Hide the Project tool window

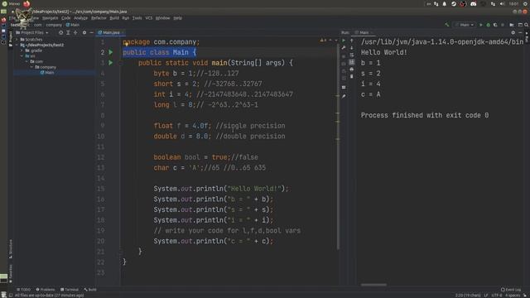[x=92, y=33]
